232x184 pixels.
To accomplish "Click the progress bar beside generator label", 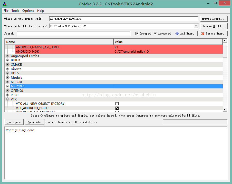I will pos(195,122).
